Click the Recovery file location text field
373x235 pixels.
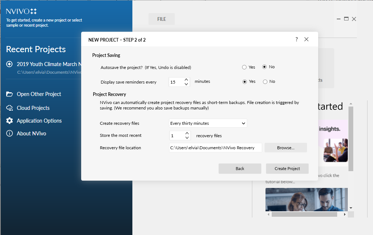[215, 148]
